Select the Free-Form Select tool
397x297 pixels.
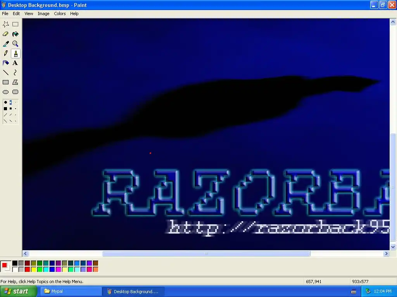point(5,24)
